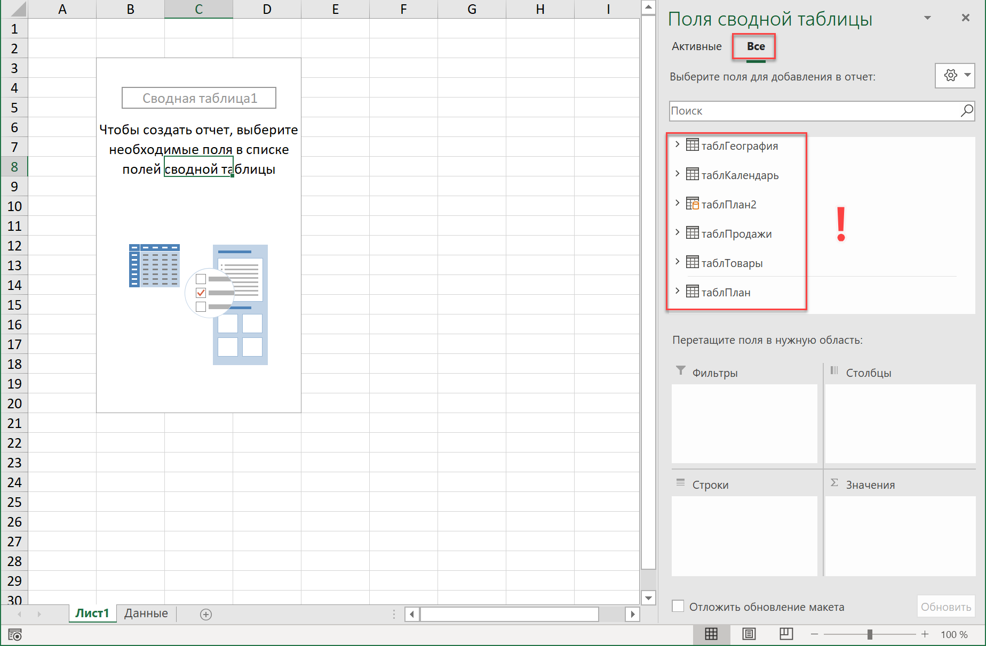Expand the таблТовары table
Screen dimensions: 986x646
[x=677, y=262]
